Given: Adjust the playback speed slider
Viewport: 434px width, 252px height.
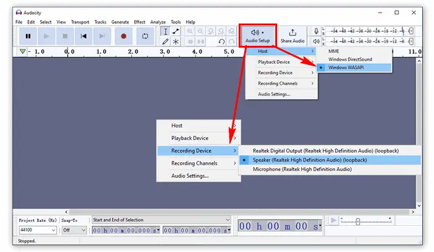Looking at the screenshot, I should click(358, 221).
